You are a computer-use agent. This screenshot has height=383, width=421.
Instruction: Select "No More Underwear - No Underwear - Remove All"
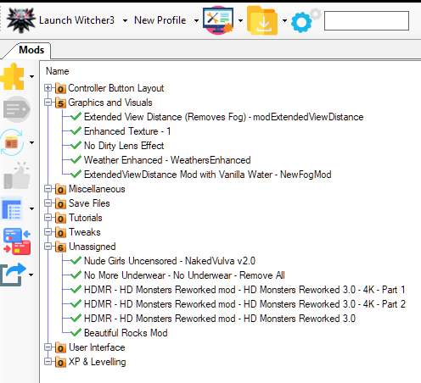(184, 275)
